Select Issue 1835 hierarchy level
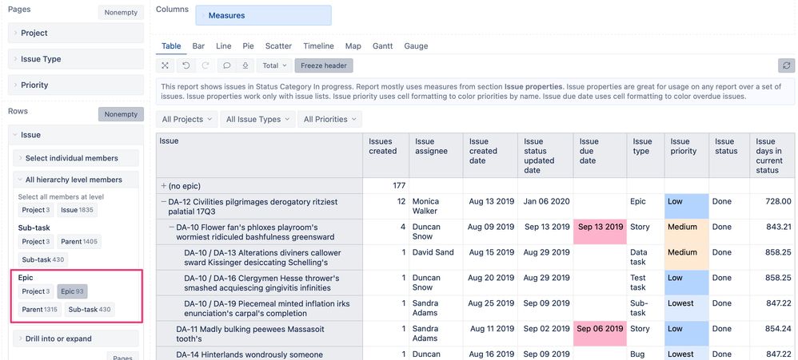 coord(77,210)
